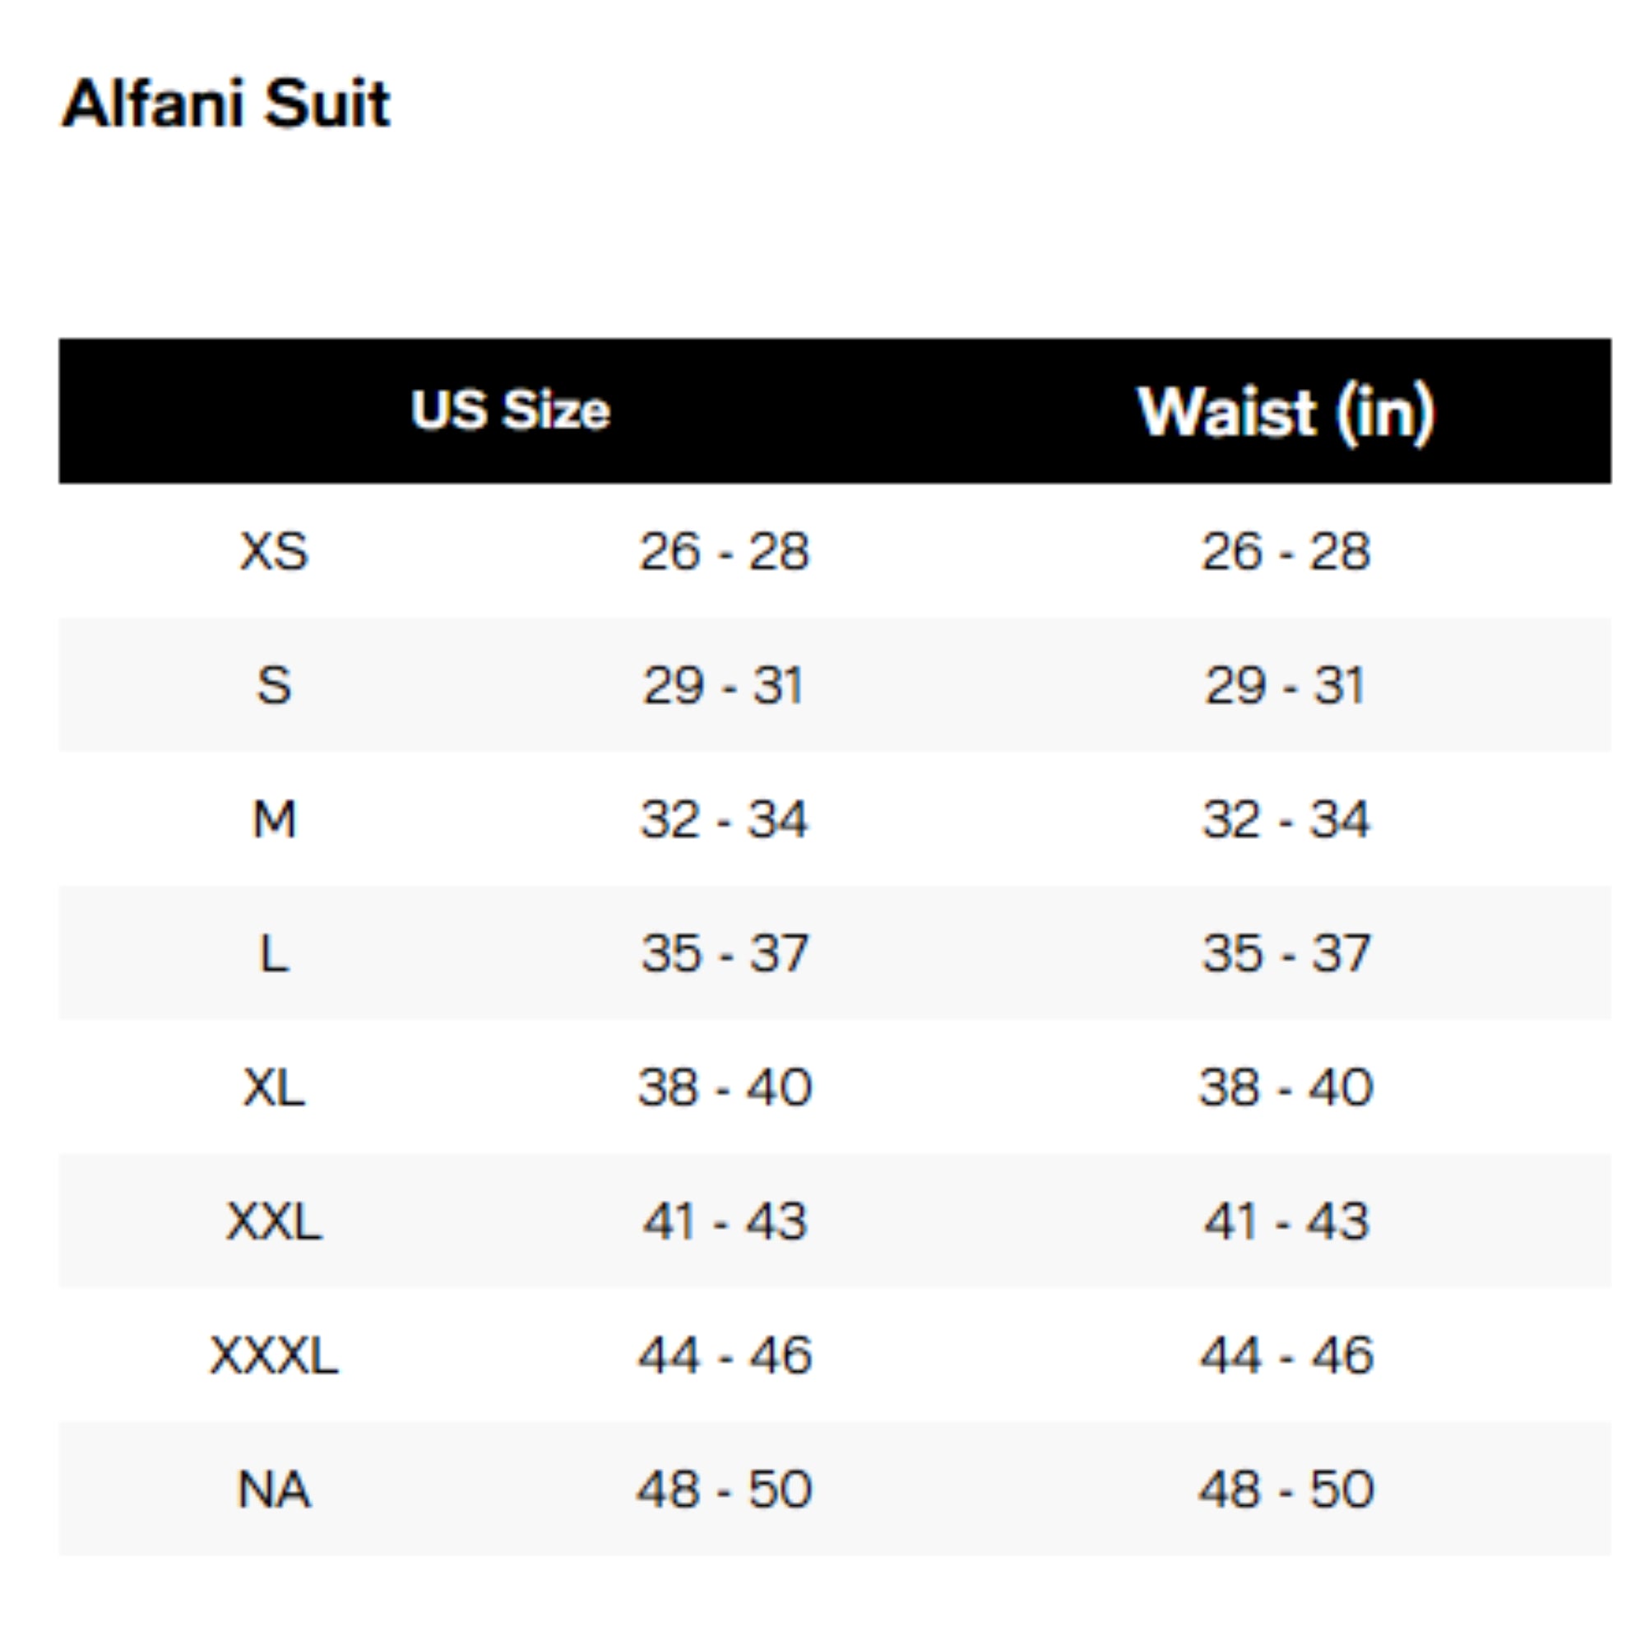Click the 48 - 50 US Size value
1645x1645 pixels.
(x=725, y=1490)
